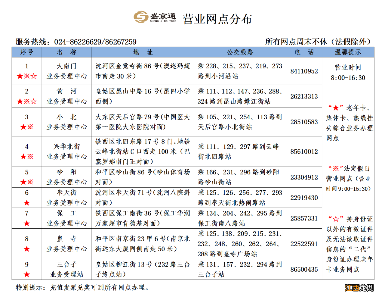The width and height of the screenshot is (385, 297).
Task: Click address 沈河区金觉寺街86号
Action: coord(143,71)
